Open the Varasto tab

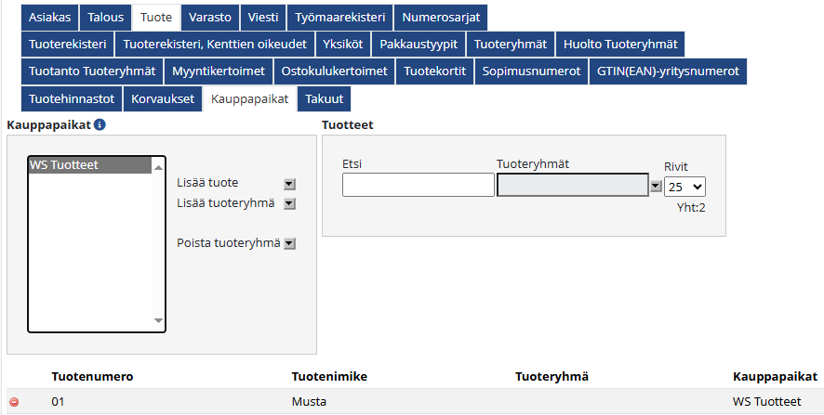209,18
